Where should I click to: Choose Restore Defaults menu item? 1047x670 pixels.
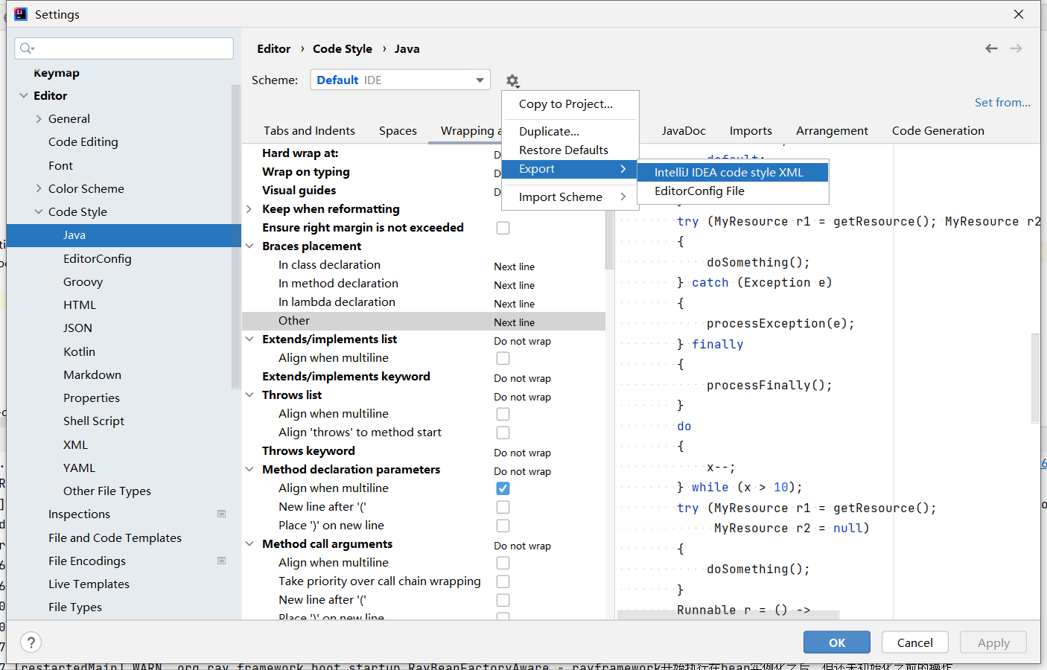click(570, 150)
